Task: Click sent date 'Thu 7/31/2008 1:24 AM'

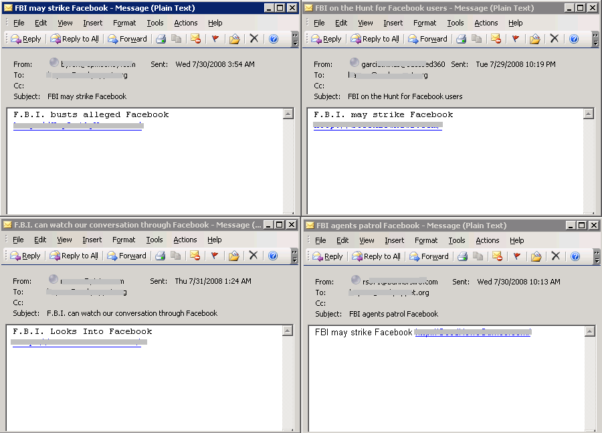Action: 213,281
